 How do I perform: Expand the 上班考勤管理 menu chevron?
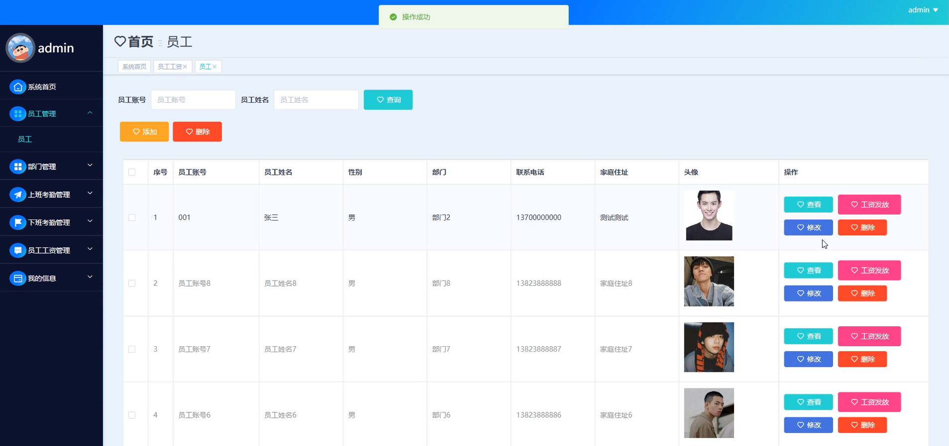click(x=90, y=193)
